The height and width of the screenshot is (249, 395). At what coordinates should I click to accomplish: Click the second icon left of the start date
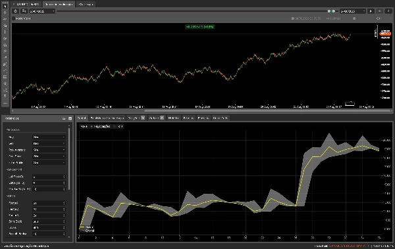(x=24, y=11)
